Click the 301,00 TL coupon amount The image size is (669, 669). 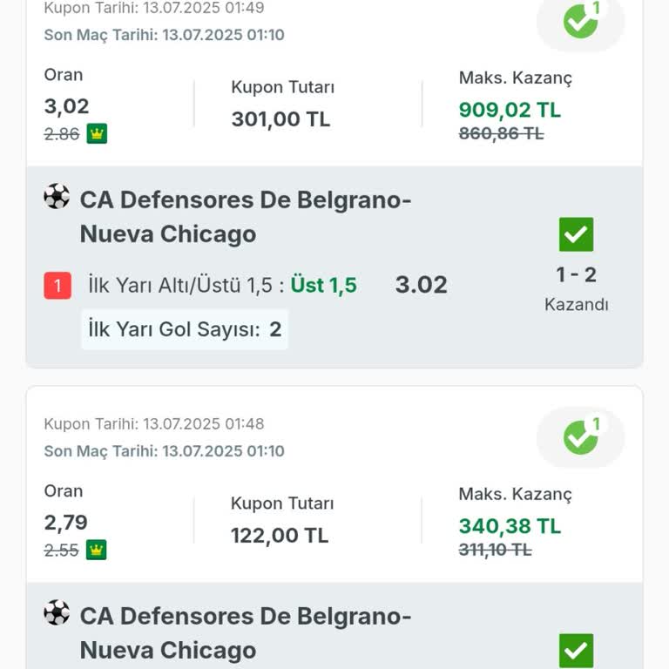[x=280, y=119]
